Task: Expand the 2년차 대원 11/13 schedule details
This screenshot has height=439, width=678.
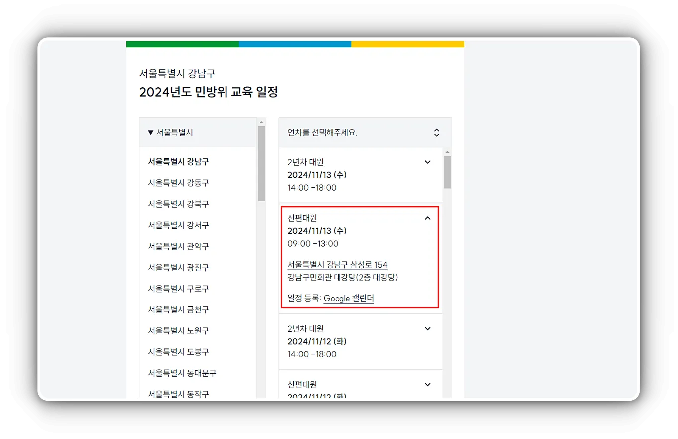Action: tap(427, 162)
